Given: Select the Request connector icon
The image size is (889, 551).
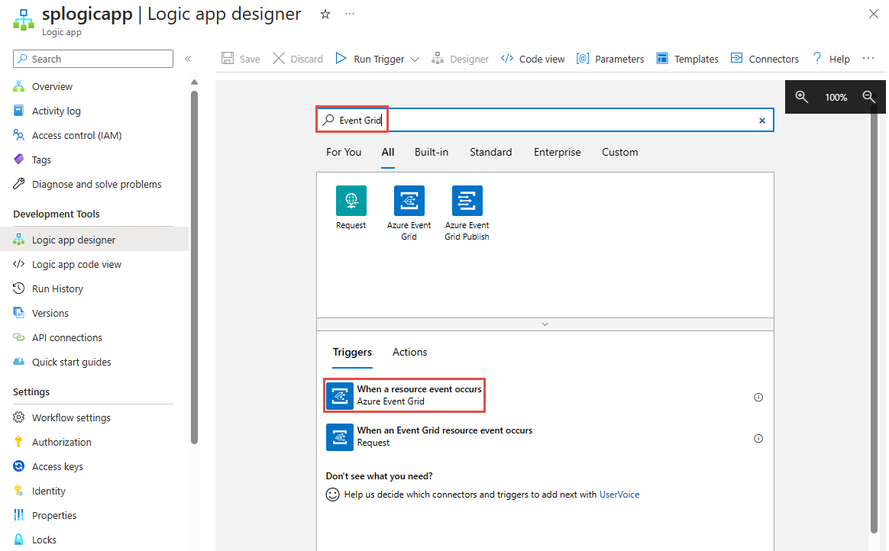Looking at the screenshot, I should point(351,201).
